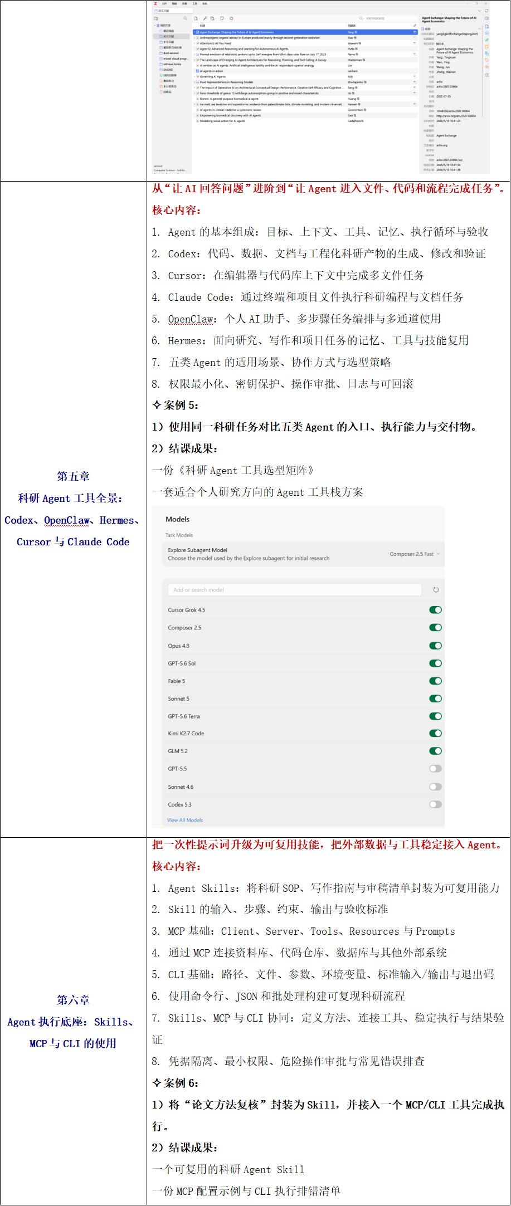511x1206 pixels.
Task: Toggle the Composer 2.5 model switch
Action: 436,628
